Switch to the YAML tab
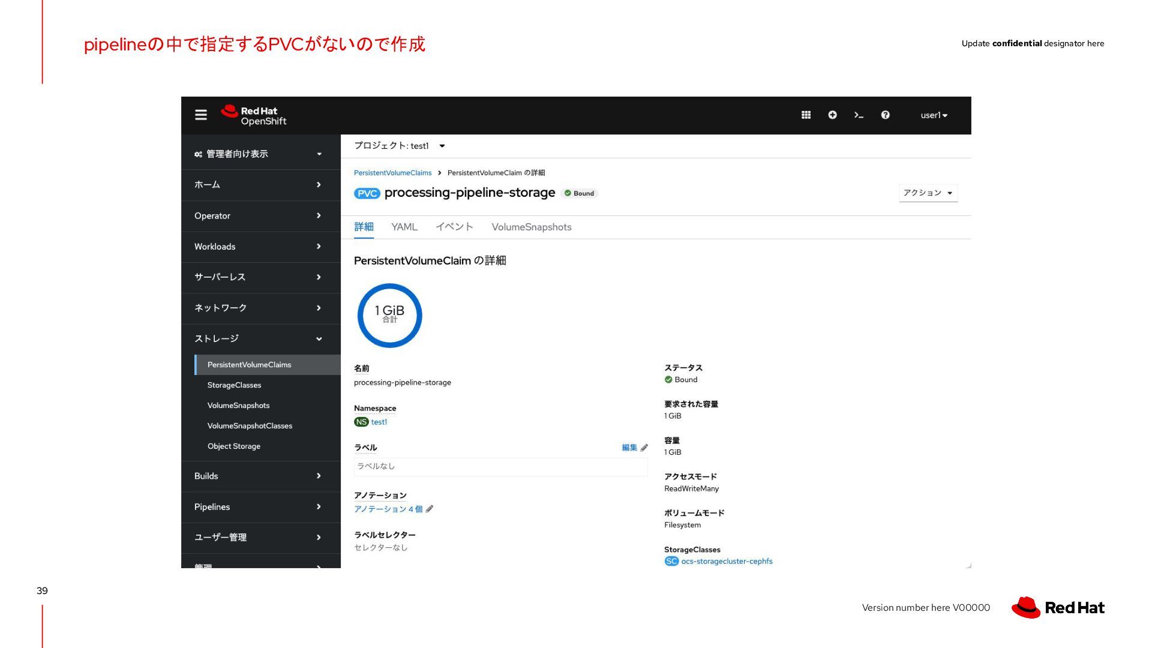The height and width of the screenshot is (648, 1152). (404, 227)
